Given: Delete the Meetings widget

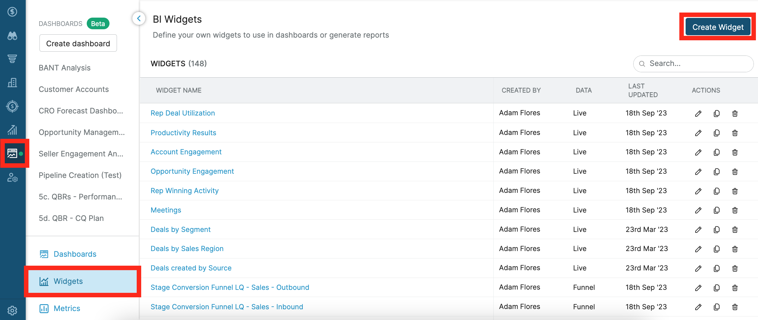Looking at the screenshot, I should (735, 210).
